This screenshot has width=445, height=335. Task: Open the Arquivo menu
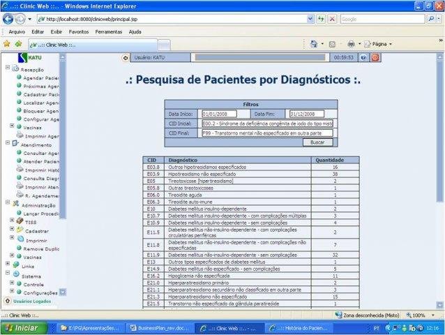17,32
